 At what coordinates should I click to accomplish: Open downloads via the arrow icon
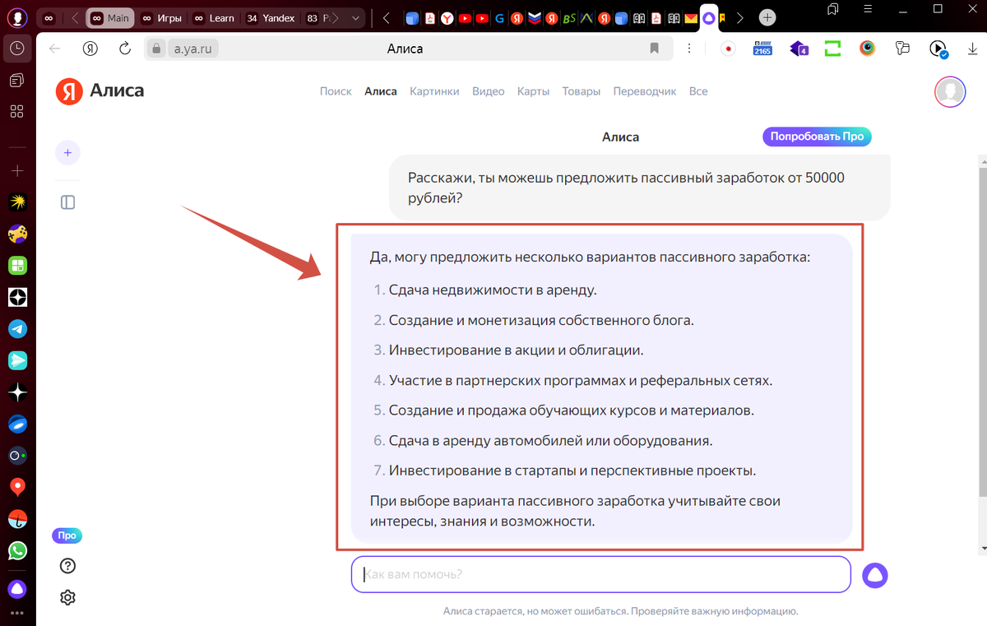(x=974, y=49)
